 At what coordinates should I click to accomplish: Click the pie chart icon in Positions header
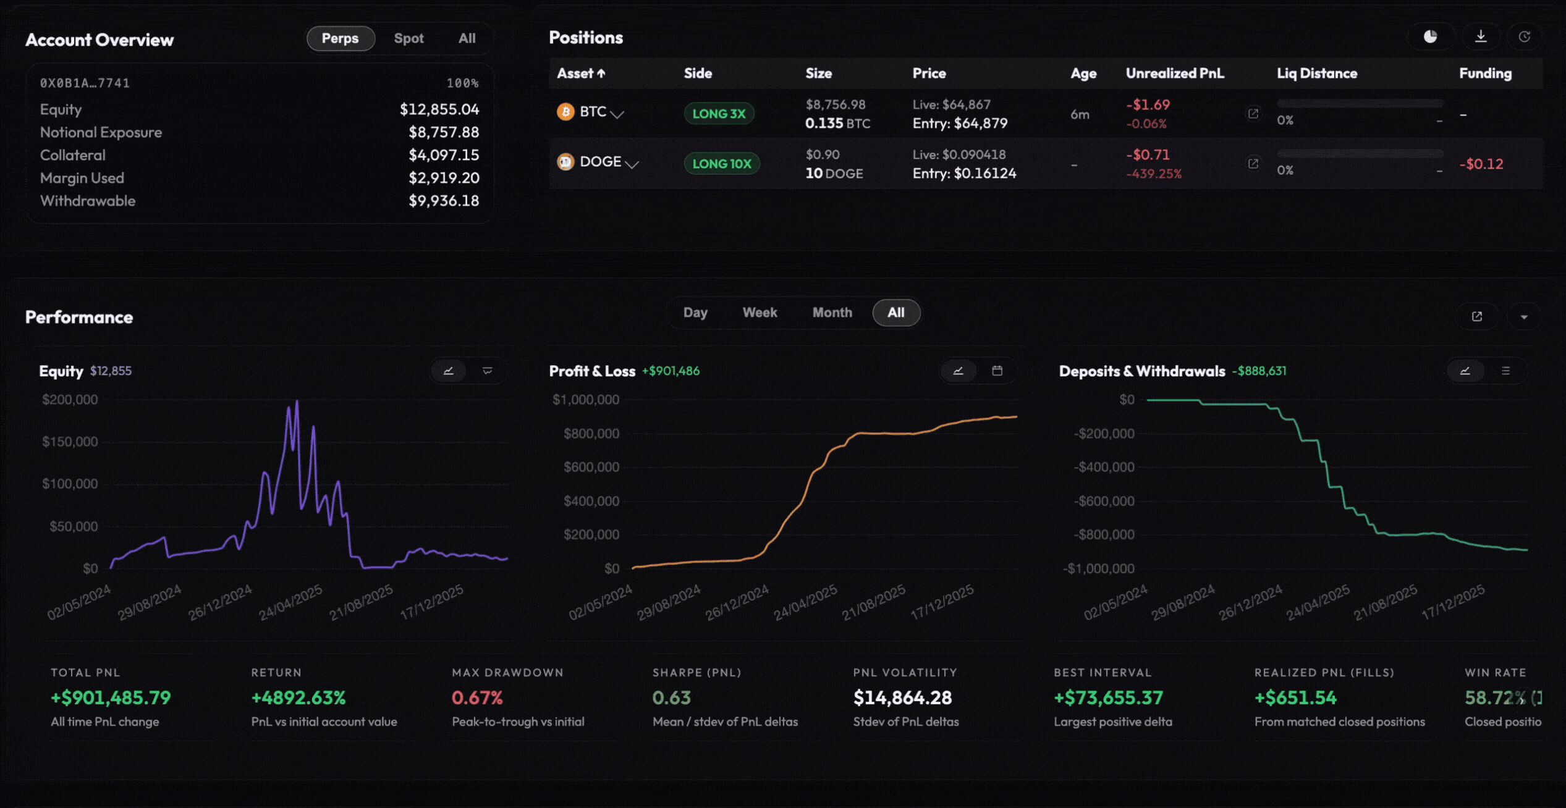point(1430,37)
